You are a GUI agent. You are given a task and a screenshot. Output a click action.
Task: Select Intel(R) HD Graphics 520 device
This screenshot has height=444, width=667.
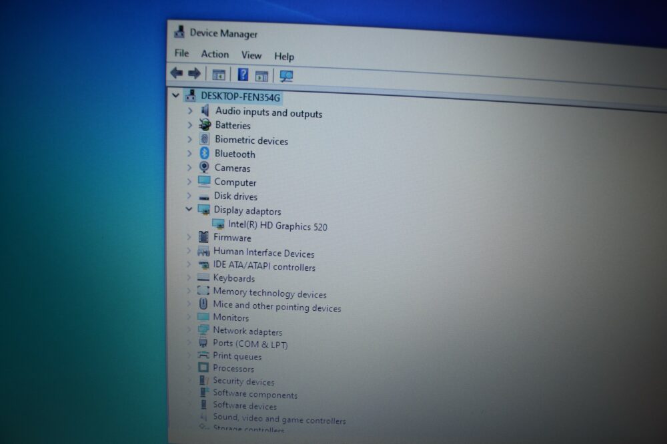point(277,226)
